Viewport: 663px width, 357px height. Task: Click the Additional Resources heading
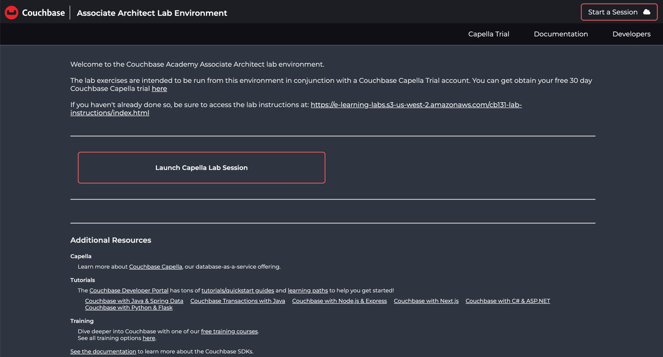pyautogui.click(x=110, y=240)
